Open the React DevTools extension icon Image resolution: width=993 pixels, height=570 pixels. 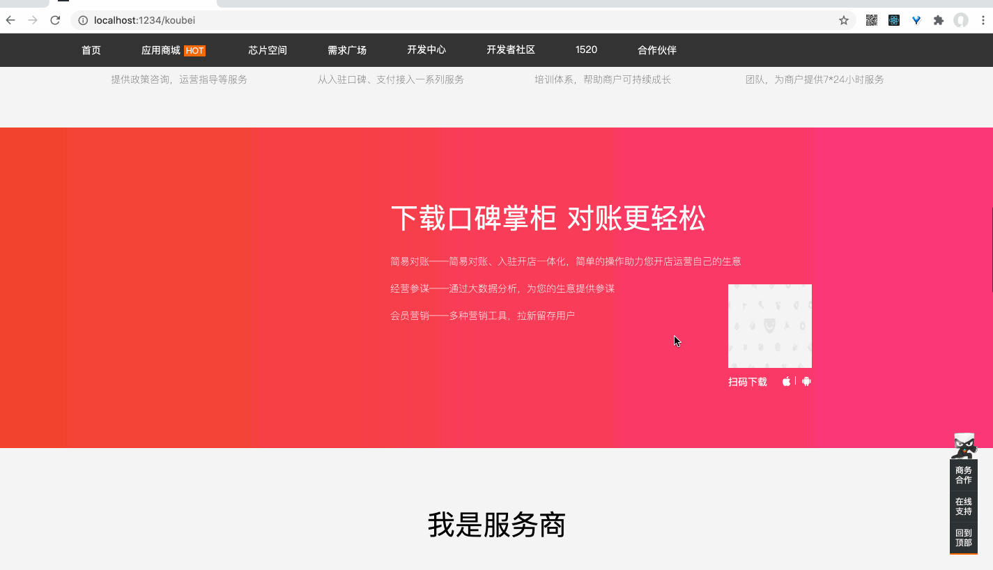(x=894, y=20)
